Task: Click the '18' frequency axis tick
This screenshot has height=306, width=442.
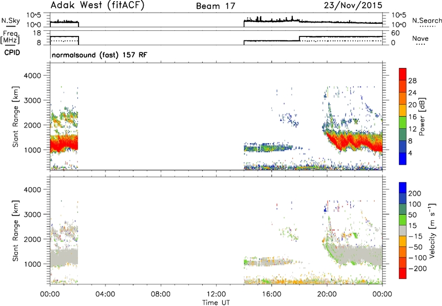Action: tap(37, 33)
